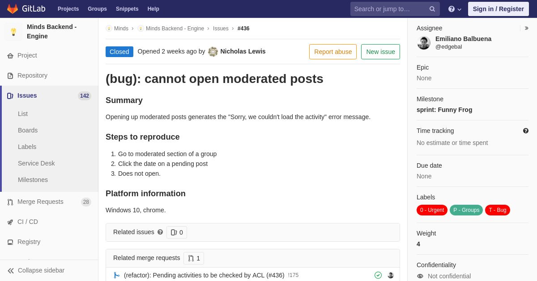
Task: Click the Related issues help icon
Action: point(160,232)
